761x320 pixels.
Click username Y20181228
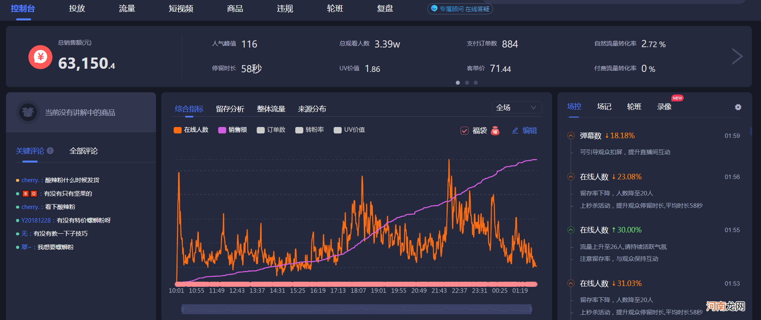36,221
